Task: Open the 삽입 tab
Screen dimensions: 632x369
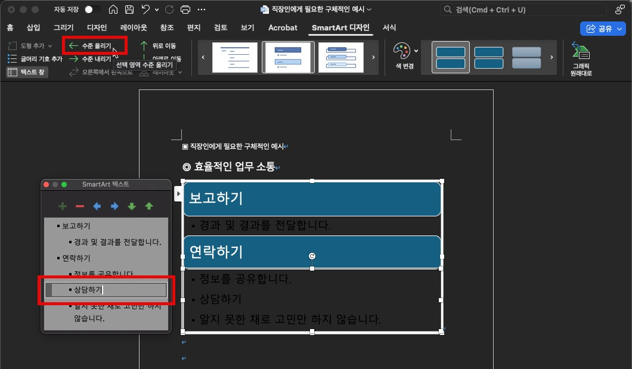Action: click(x=33, y=27)
